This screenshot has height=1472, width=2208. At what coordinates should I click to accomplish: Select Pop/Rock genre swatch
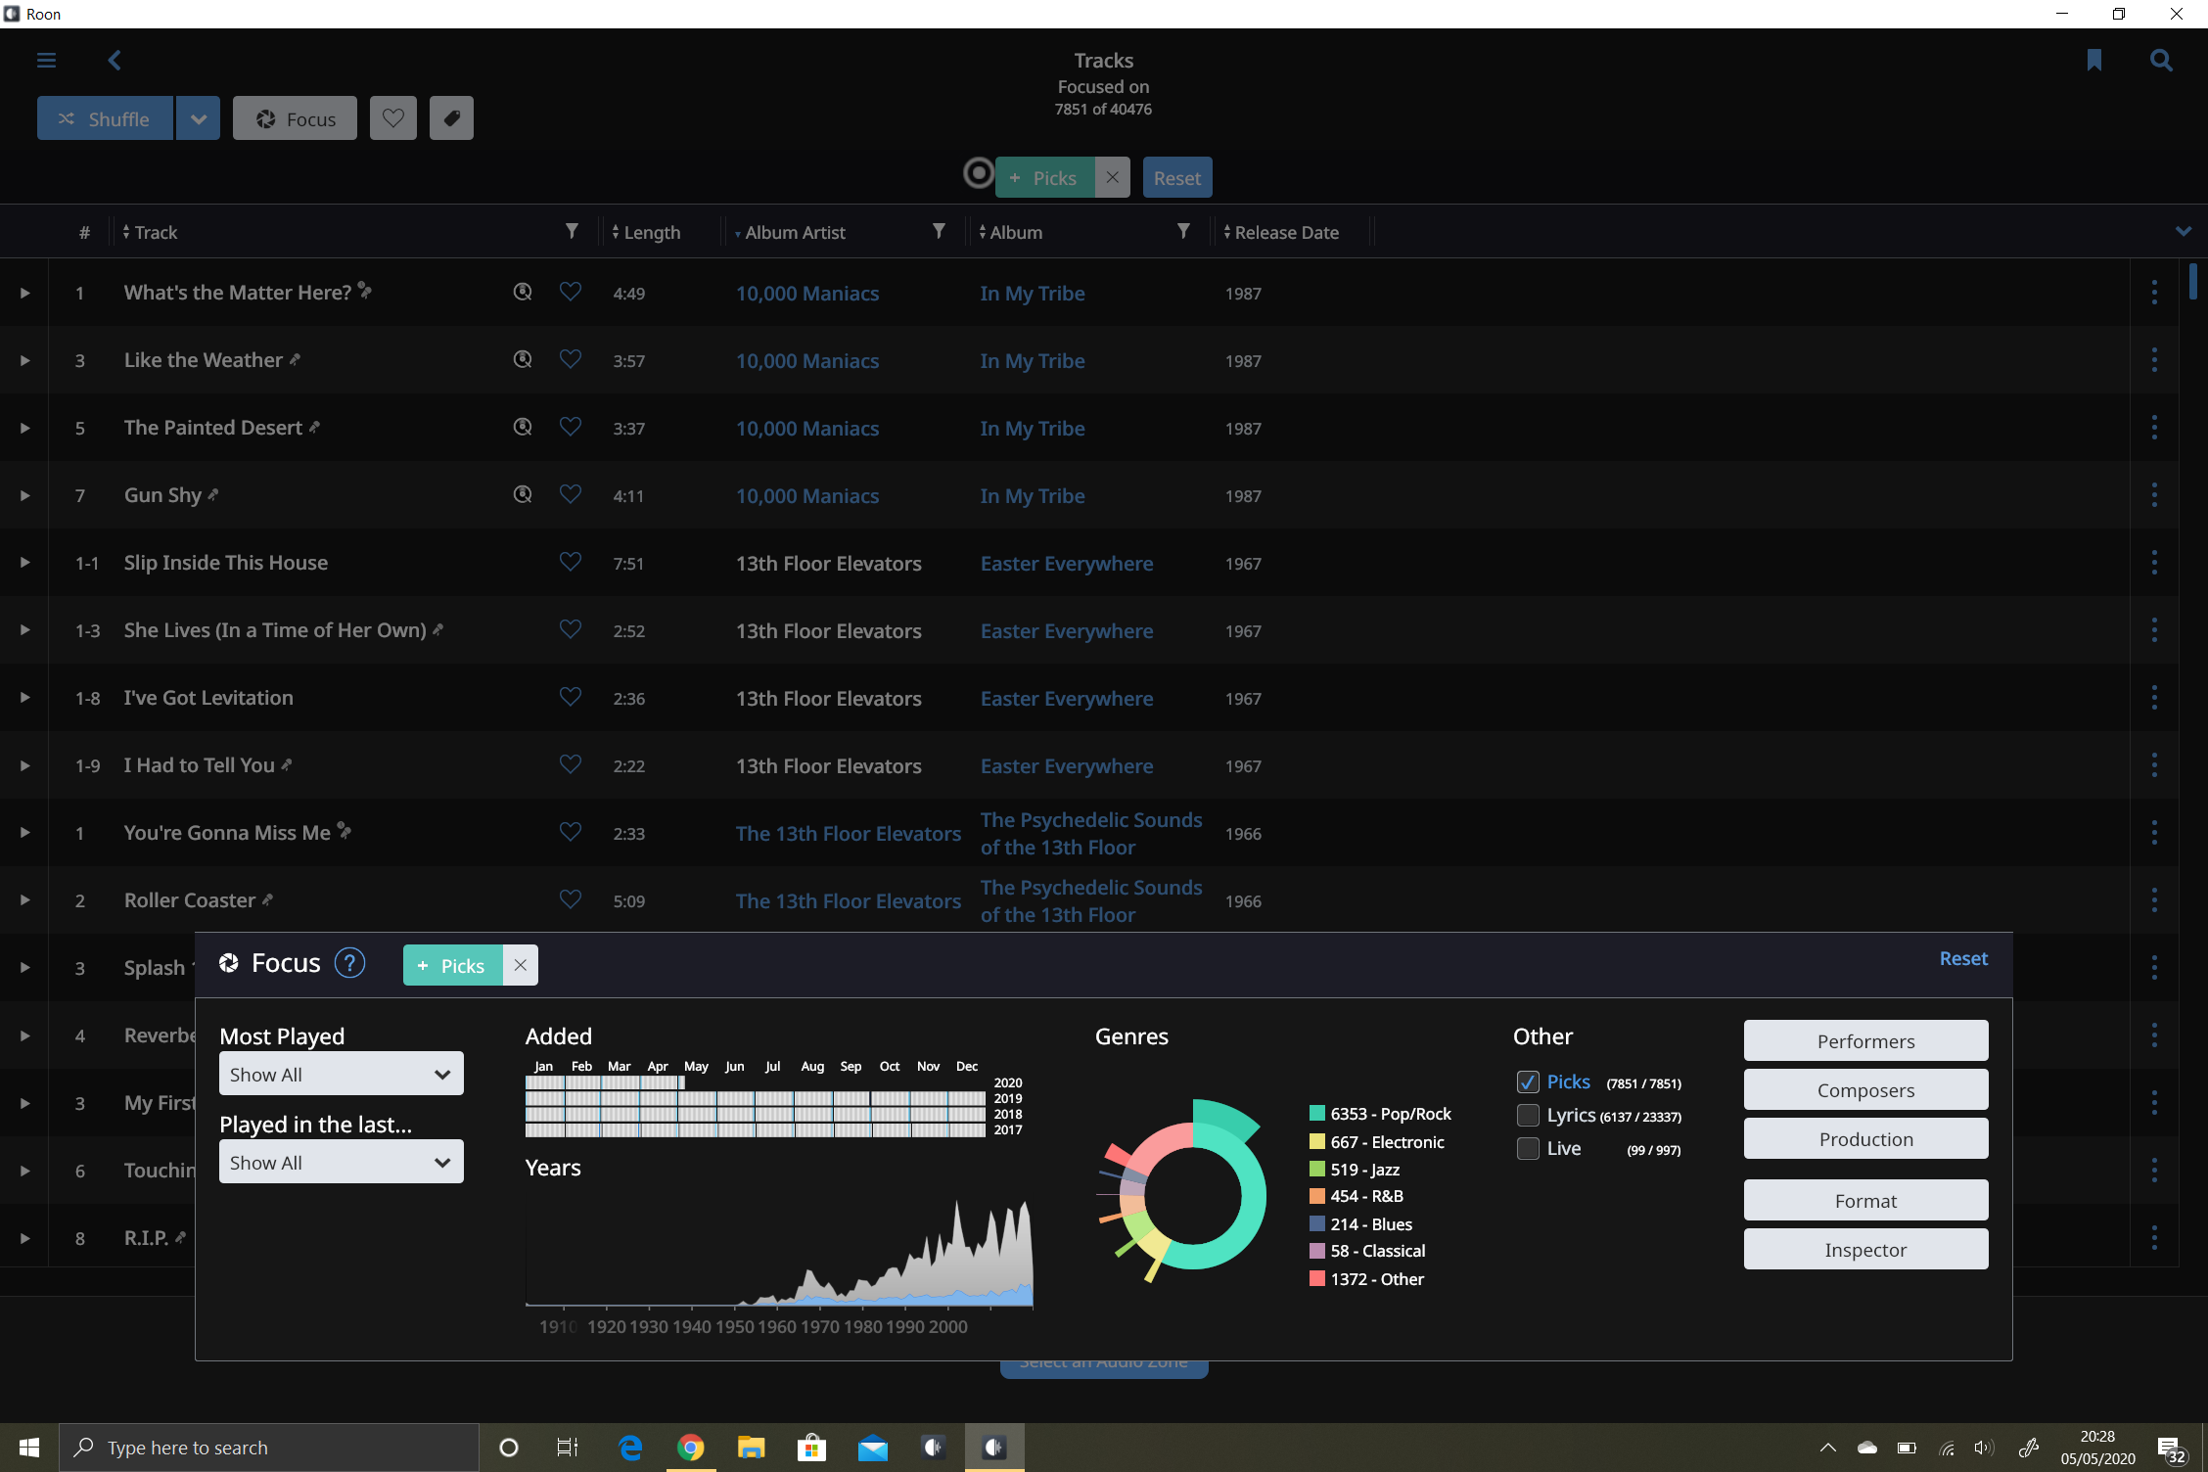[x=1317, y=1113]
